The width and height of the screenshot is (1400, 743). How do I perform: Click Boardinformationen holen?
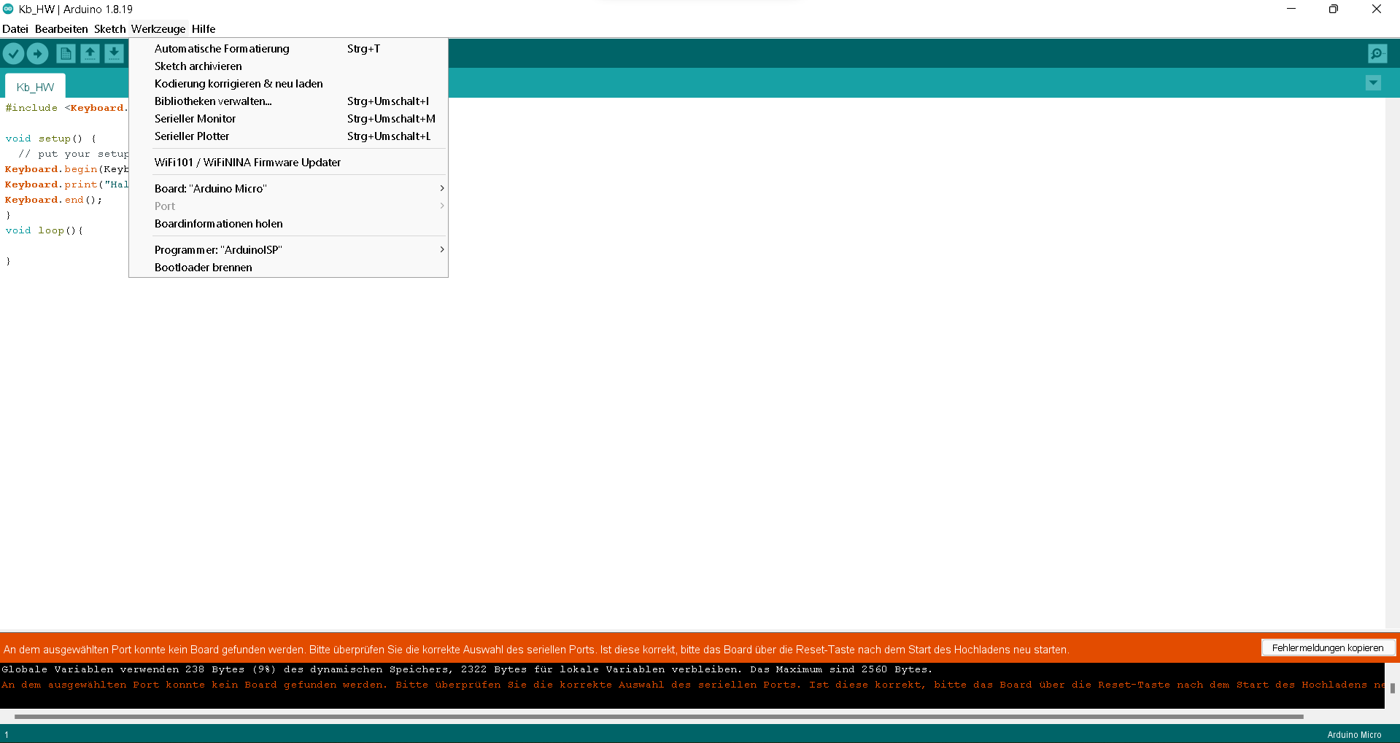(219, 224)
